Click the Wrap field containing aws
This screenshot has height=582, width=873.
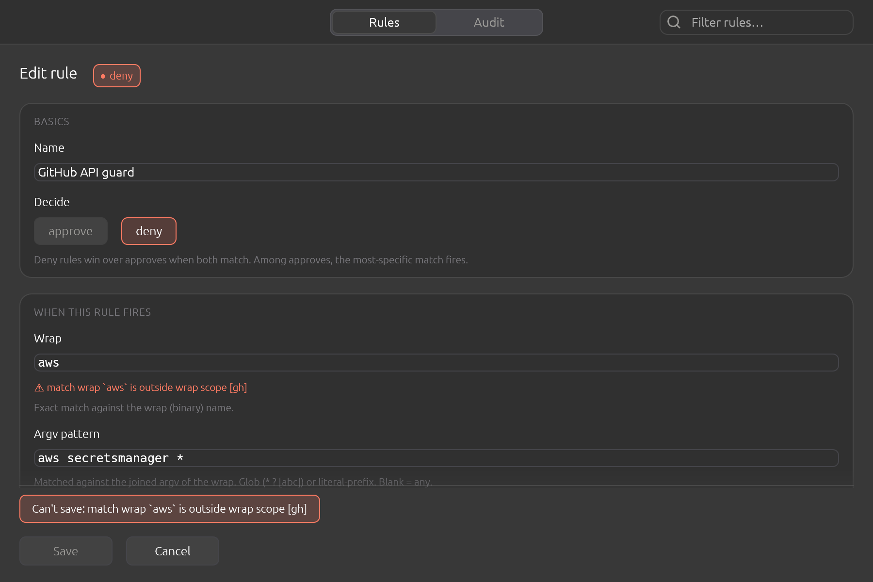[x=436, y=363]
